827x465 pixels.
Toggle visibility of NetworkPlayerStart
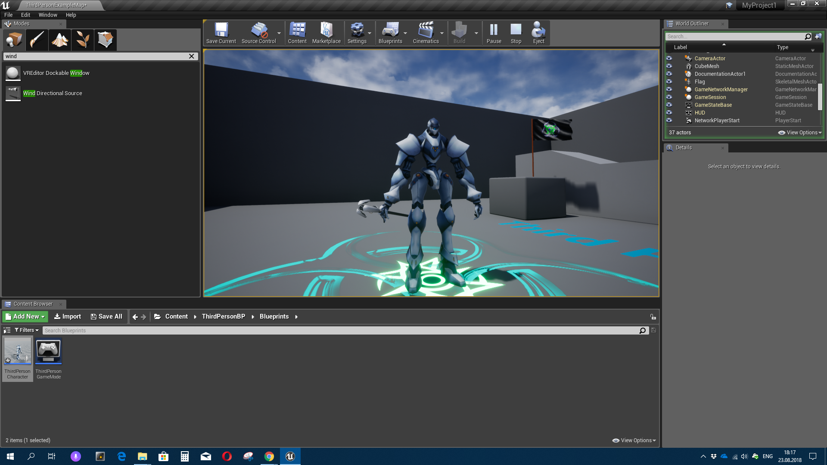[669, 120]
